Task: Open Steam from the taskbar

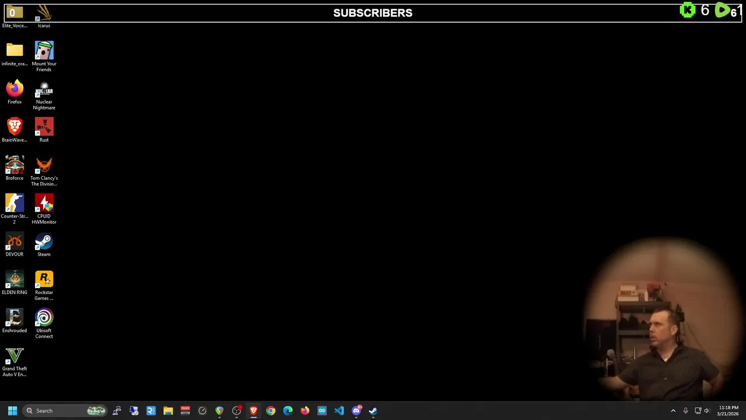Action: [373, 411]
